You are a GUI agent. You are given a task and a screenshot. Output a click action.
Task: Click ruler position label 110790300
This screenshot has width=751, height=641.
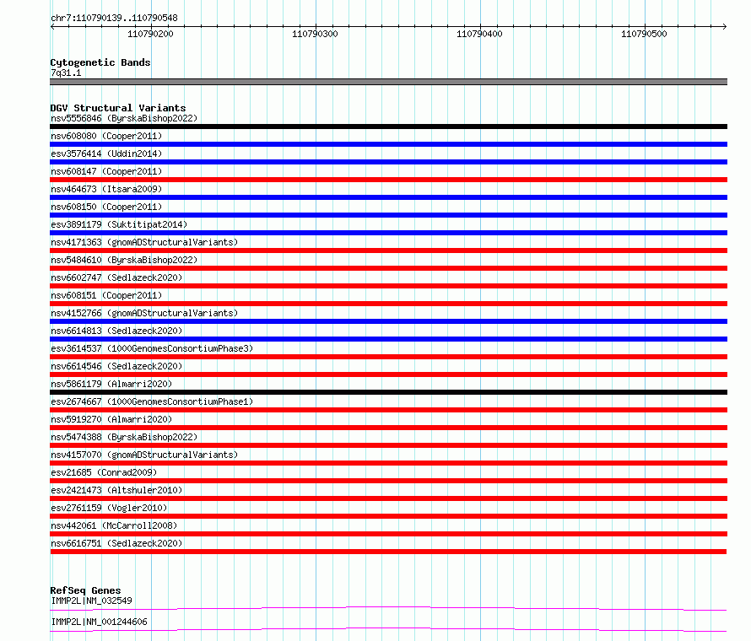click(x=315, y=34)
